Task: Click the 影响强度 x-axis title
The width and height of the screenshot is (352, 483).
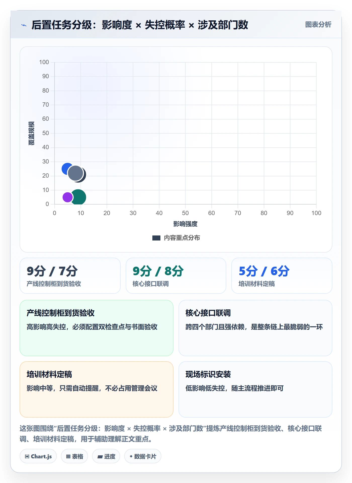Action: coord(185,224)
